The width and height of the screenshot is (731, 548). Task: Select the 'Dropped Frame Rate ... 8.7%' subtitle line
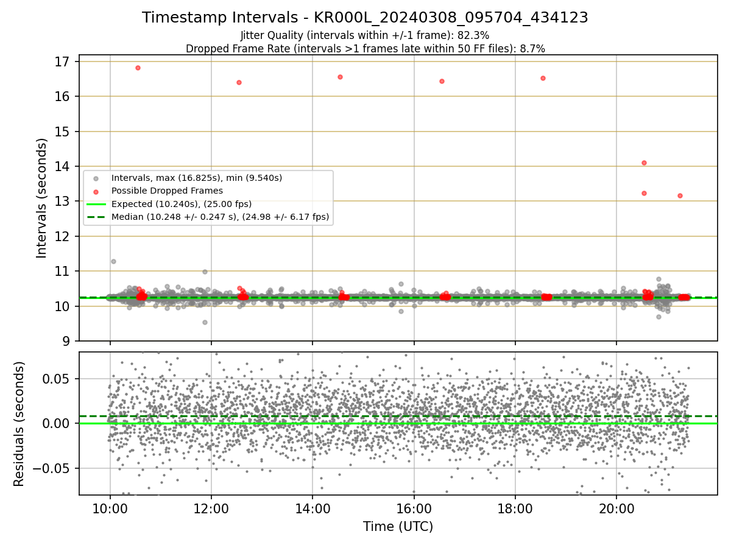(365, 48)
